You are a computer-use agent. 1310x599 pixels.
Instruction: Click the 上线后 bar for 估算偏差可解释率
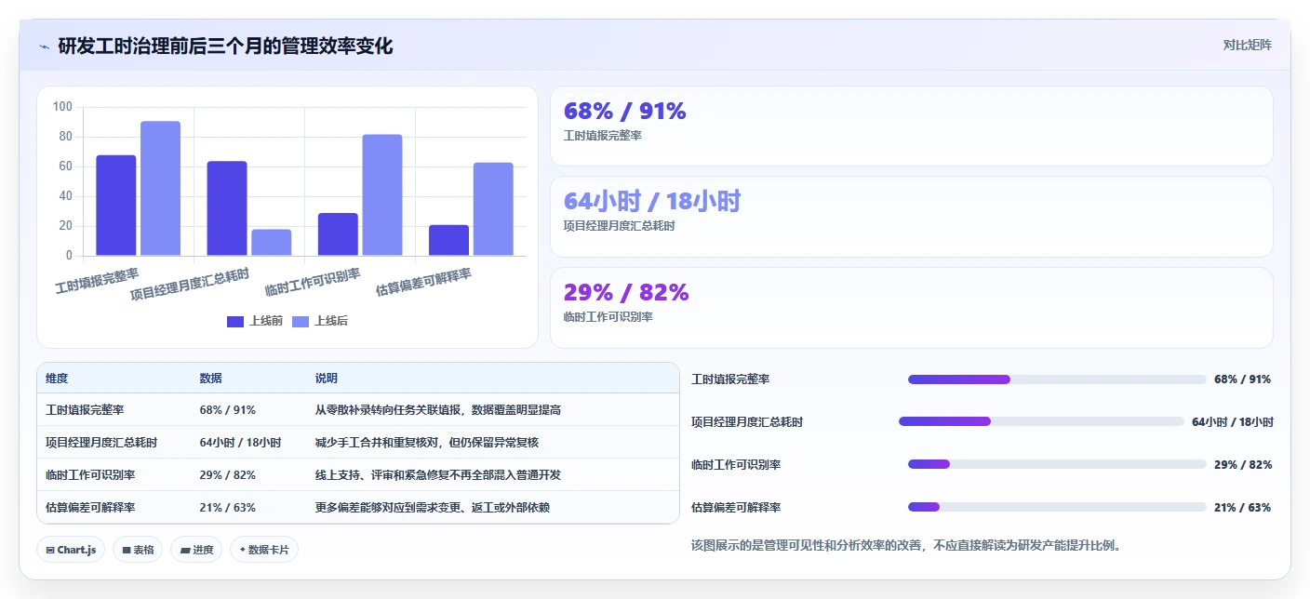493,209
